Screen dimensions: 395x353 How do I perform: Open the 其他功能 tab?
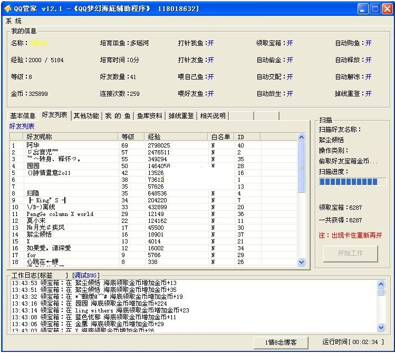86,115
